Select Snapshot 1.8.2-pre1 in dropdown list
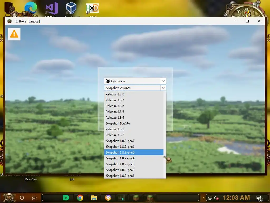 (x=134, y=176)
